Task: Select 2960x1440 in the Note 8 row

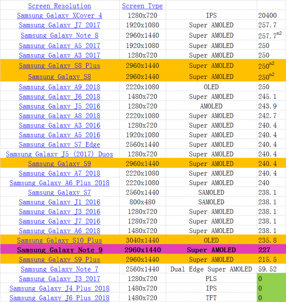Action: coord(143,35)
